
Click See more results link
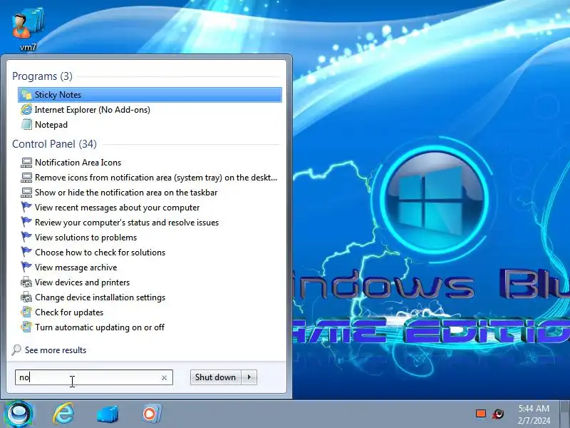click(56, 350)
